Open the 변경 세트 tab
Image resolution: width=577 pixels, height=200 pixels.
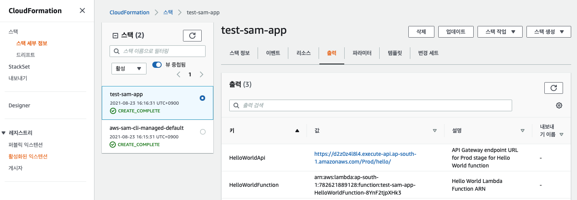pos(428,53)
